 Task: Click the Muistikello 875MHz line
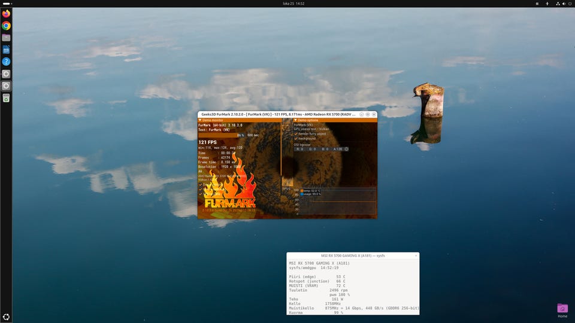point(354,309)
